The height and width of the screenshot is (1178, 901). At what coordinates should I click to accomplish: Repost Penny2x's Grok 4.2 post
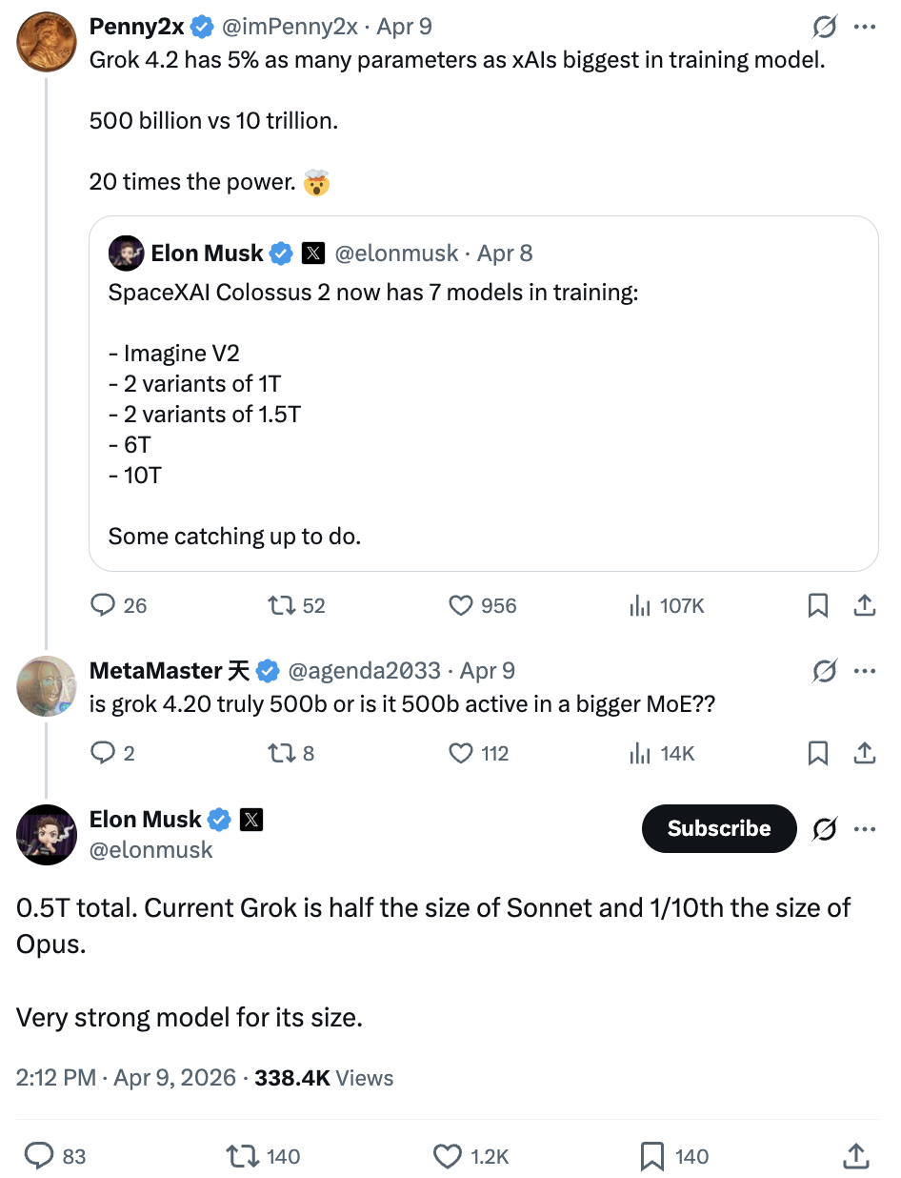click(282, 605)
